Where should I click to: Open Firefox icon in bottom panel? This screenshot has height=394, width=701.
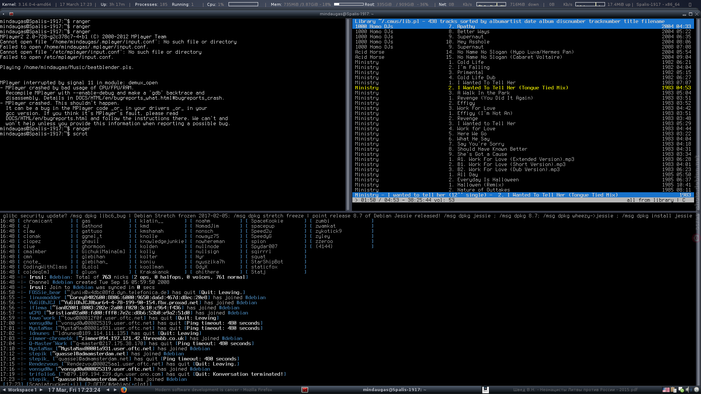pos(124,390)
